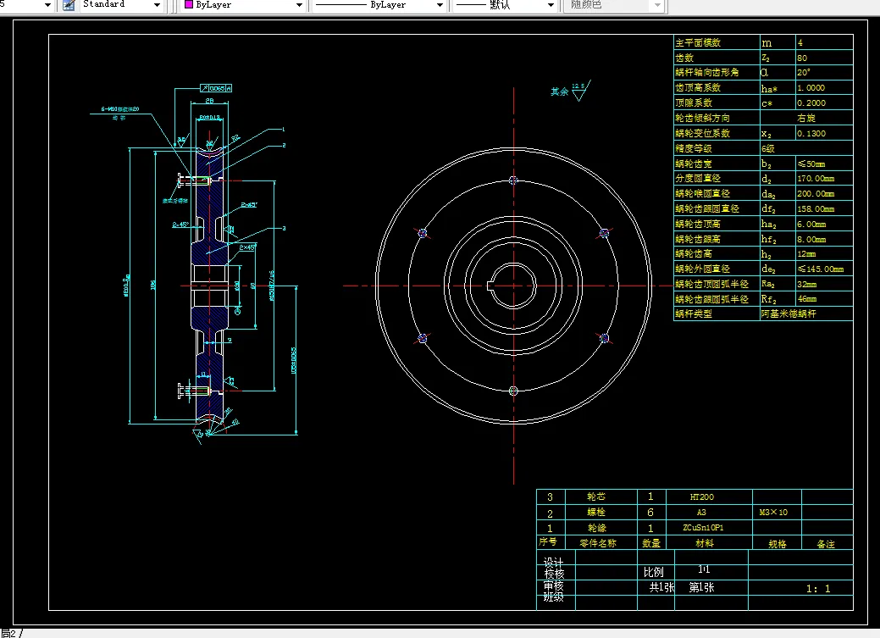This screenshot has width=880, height=638.
Task: Select the 比例 label in the title block
Action: point(653,572)
